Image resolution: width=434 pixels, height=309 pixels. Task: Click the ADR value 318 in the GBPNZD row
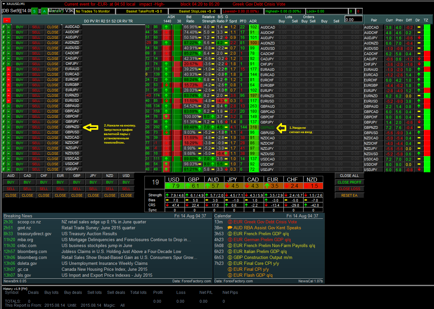pyautogui.click(x=253, y=127)
